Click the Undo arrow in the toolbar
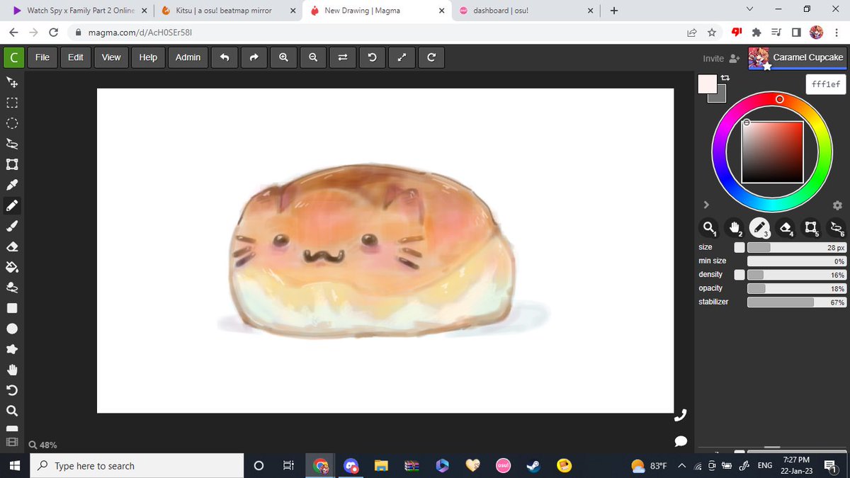The image size is (850, 478). pyautogui.click(x=225, y=57)
